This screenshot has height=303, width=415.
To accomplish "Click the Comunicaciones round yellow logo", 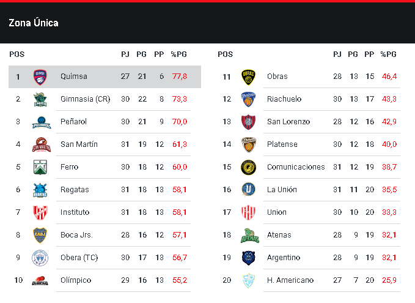I will point(248,167).
